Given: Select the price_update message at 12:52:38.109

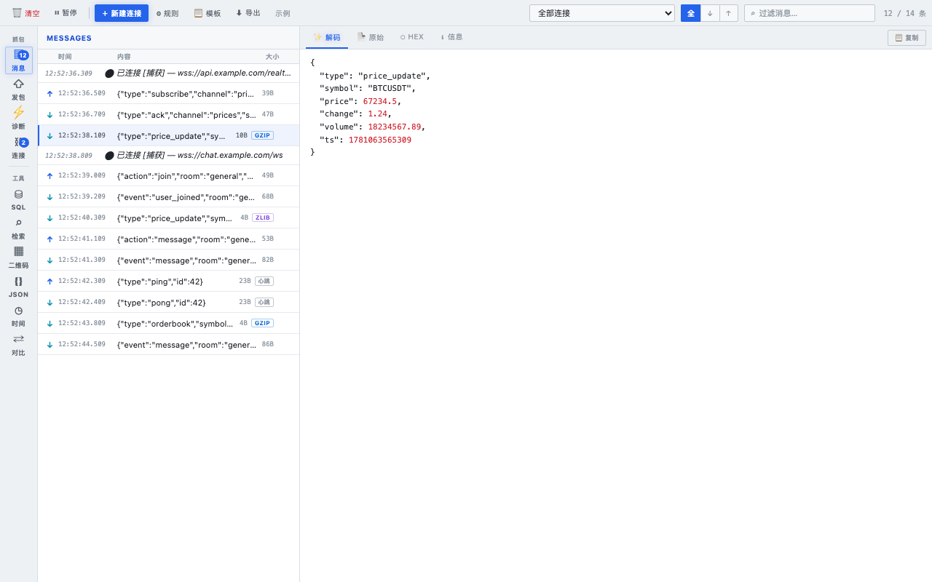Looking at the screenshot, I should point(169,135).
